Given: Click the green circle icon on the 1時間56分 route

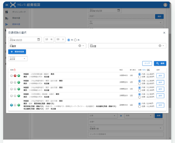Looking at the screenshot, I should 19,96.
